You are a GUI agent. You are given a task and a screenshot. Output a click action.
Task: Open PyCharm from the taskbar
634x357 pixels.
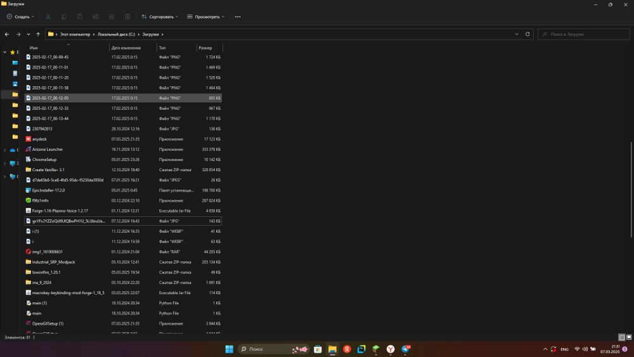click(361, 349)
